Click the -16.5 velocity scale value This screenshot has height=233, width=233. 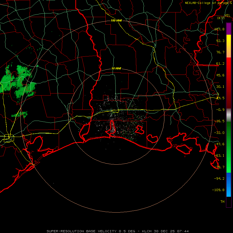click(x=219, y=121)
